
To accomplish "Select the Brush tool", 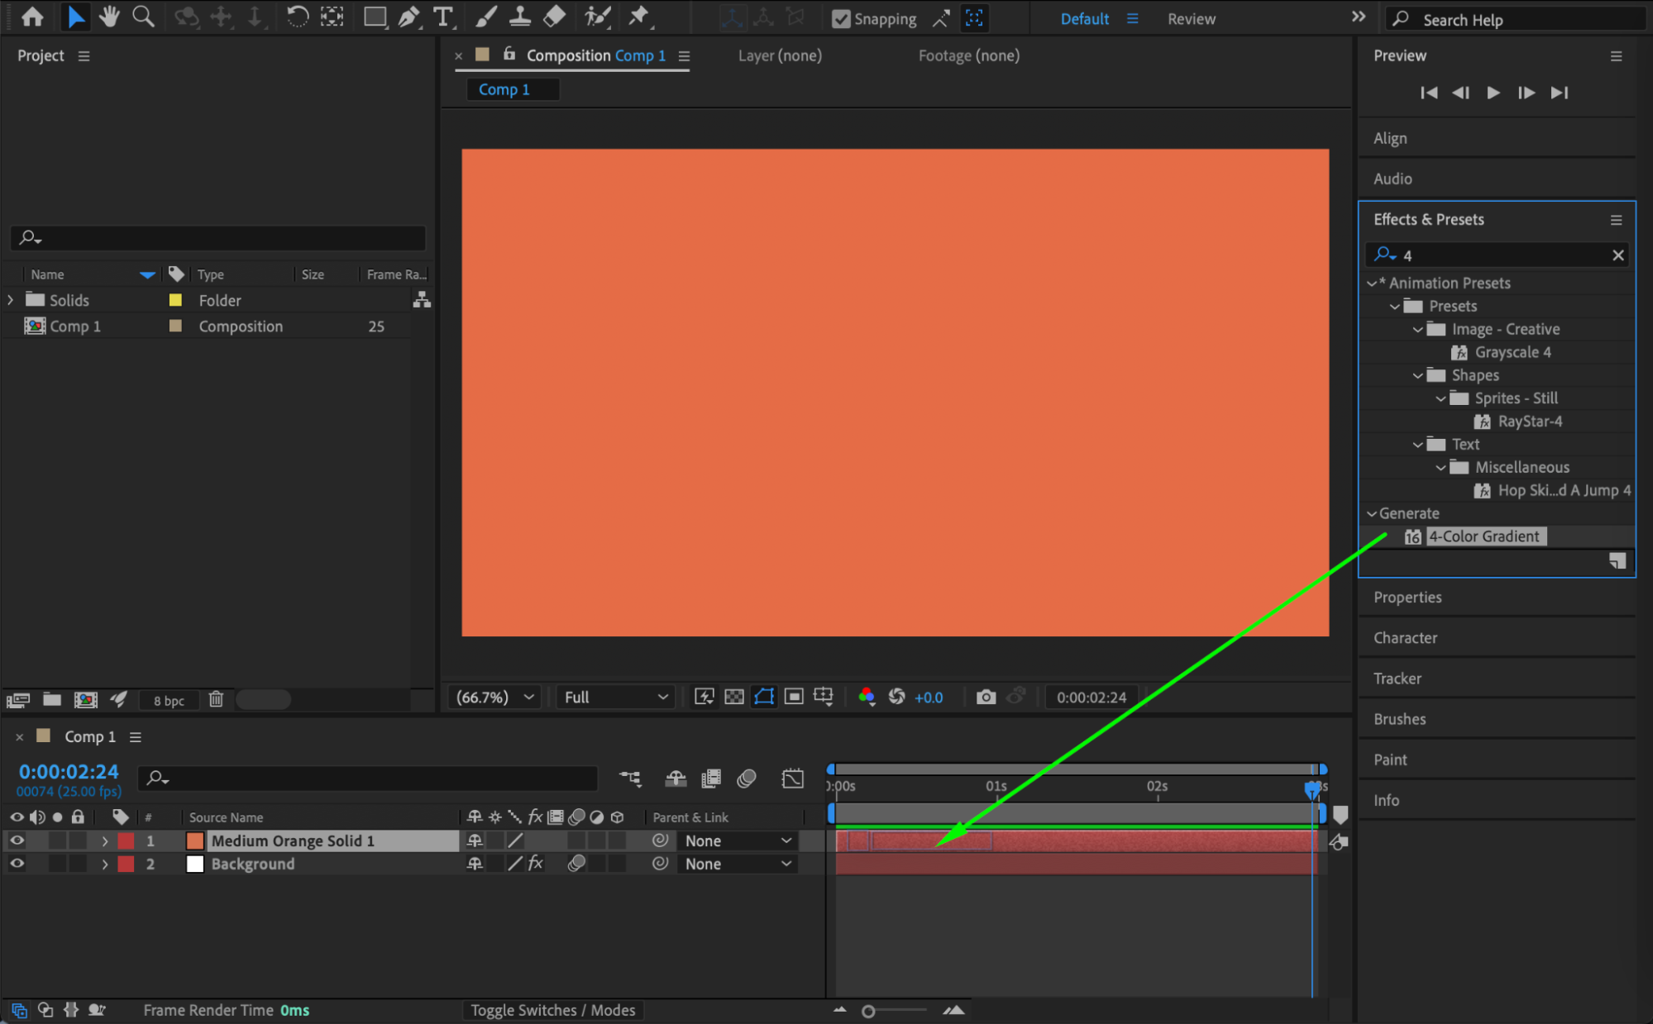I will tap(486, 17).
